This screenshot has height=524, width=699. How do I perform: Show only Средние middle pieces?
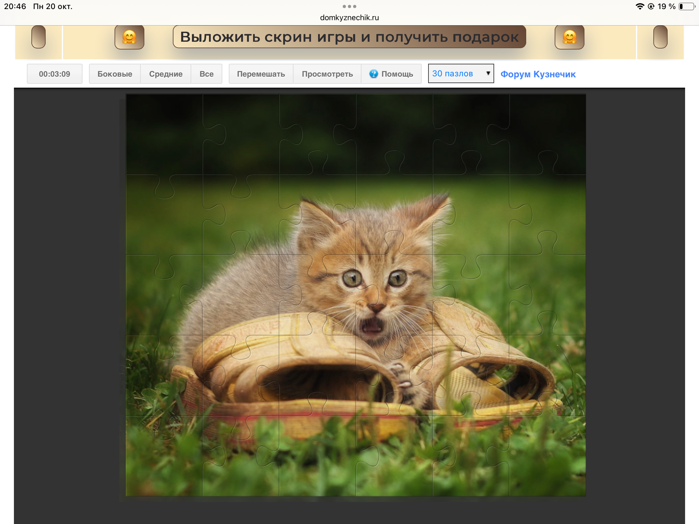166,74
